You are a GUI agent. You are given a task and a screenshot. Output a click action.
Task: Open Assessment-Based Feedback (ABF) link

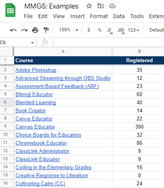(57, 86)
